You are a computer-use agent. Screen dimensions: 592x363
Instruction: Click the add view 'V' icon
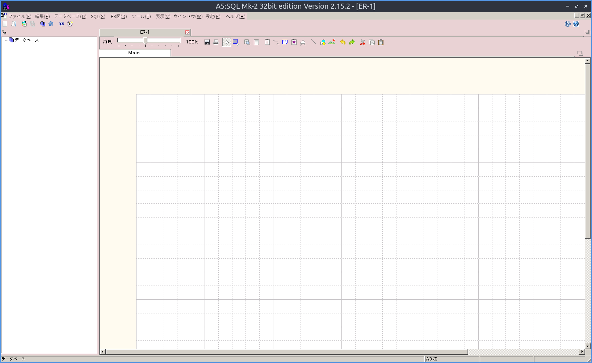(x=294, y=42)
